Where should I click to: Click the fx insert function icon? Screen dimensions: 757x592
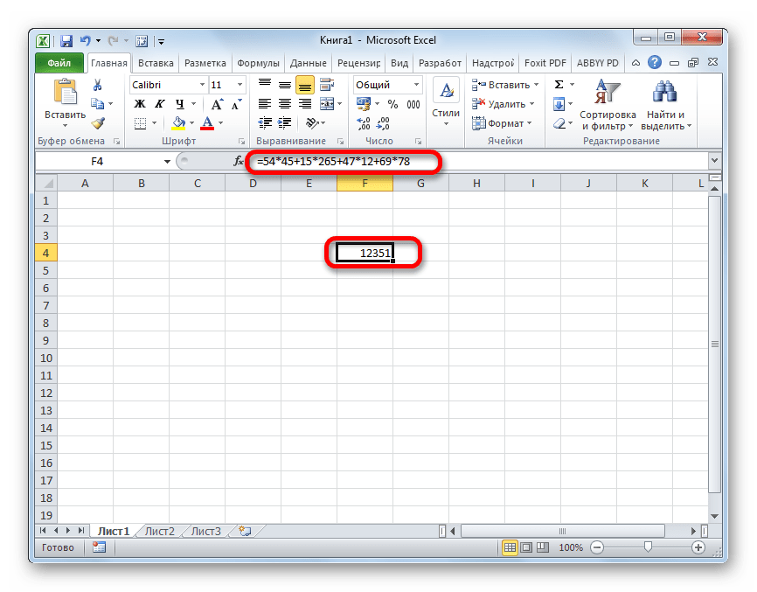click(239, 161)
